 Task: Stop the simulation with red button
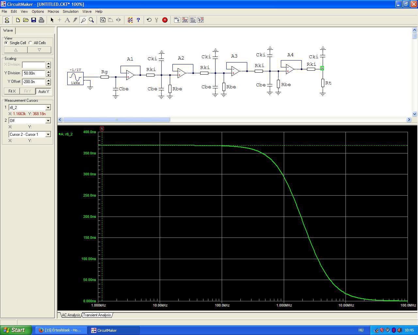(x=165, y=20)
